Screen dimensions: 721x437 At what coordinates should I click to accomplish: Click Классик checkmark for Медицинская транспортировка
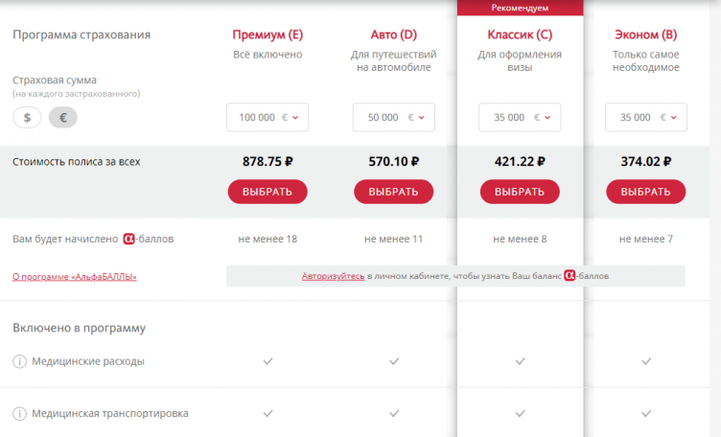point(520,414)
